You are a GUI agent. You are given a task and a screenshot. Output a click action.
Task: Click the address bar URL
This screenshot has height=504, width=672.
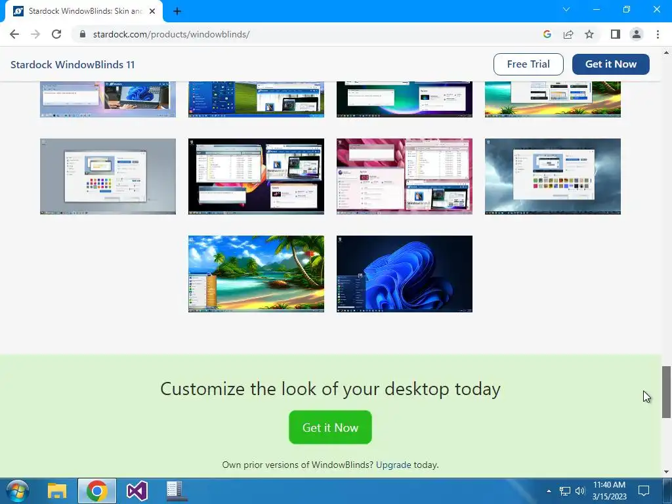171,34
